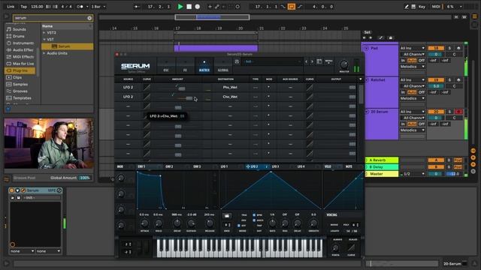Select Max for Live category in browser
The height and width of the screenshot is (270, 481).
coord(20,64)
